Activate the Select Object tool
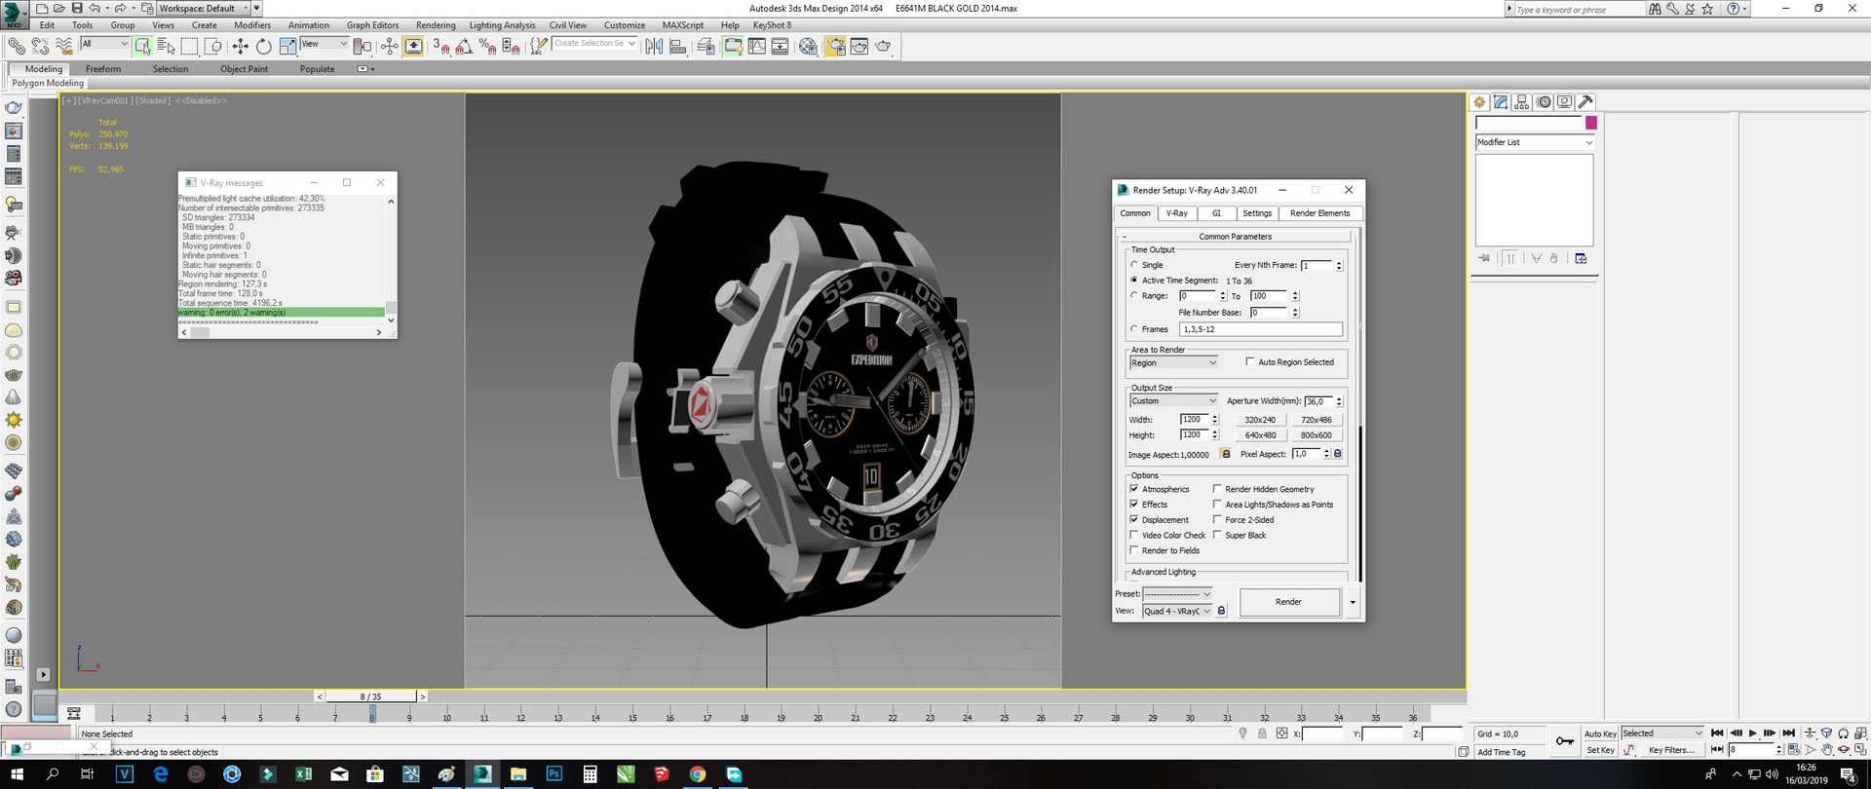The height and width of the screenshot is (789, 1871). pyautogui.click(x=143, y=46)
